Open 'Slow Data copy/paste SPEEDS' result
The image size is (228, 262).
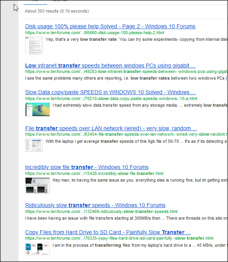pos(110,92)
